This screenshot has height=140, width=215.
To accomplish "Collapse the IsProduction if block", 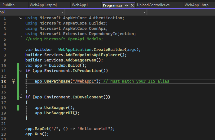I will coord(21,71).
